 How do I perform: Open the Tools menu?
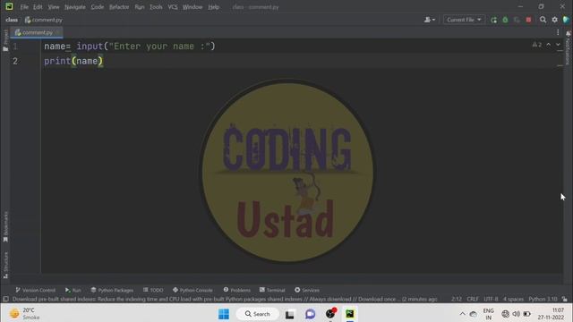pyautogui.click(x=156, y=7)
